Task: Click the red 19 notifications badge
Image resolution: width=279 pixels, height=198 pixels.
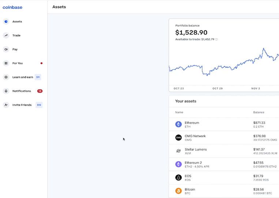Action: [40, 91]
